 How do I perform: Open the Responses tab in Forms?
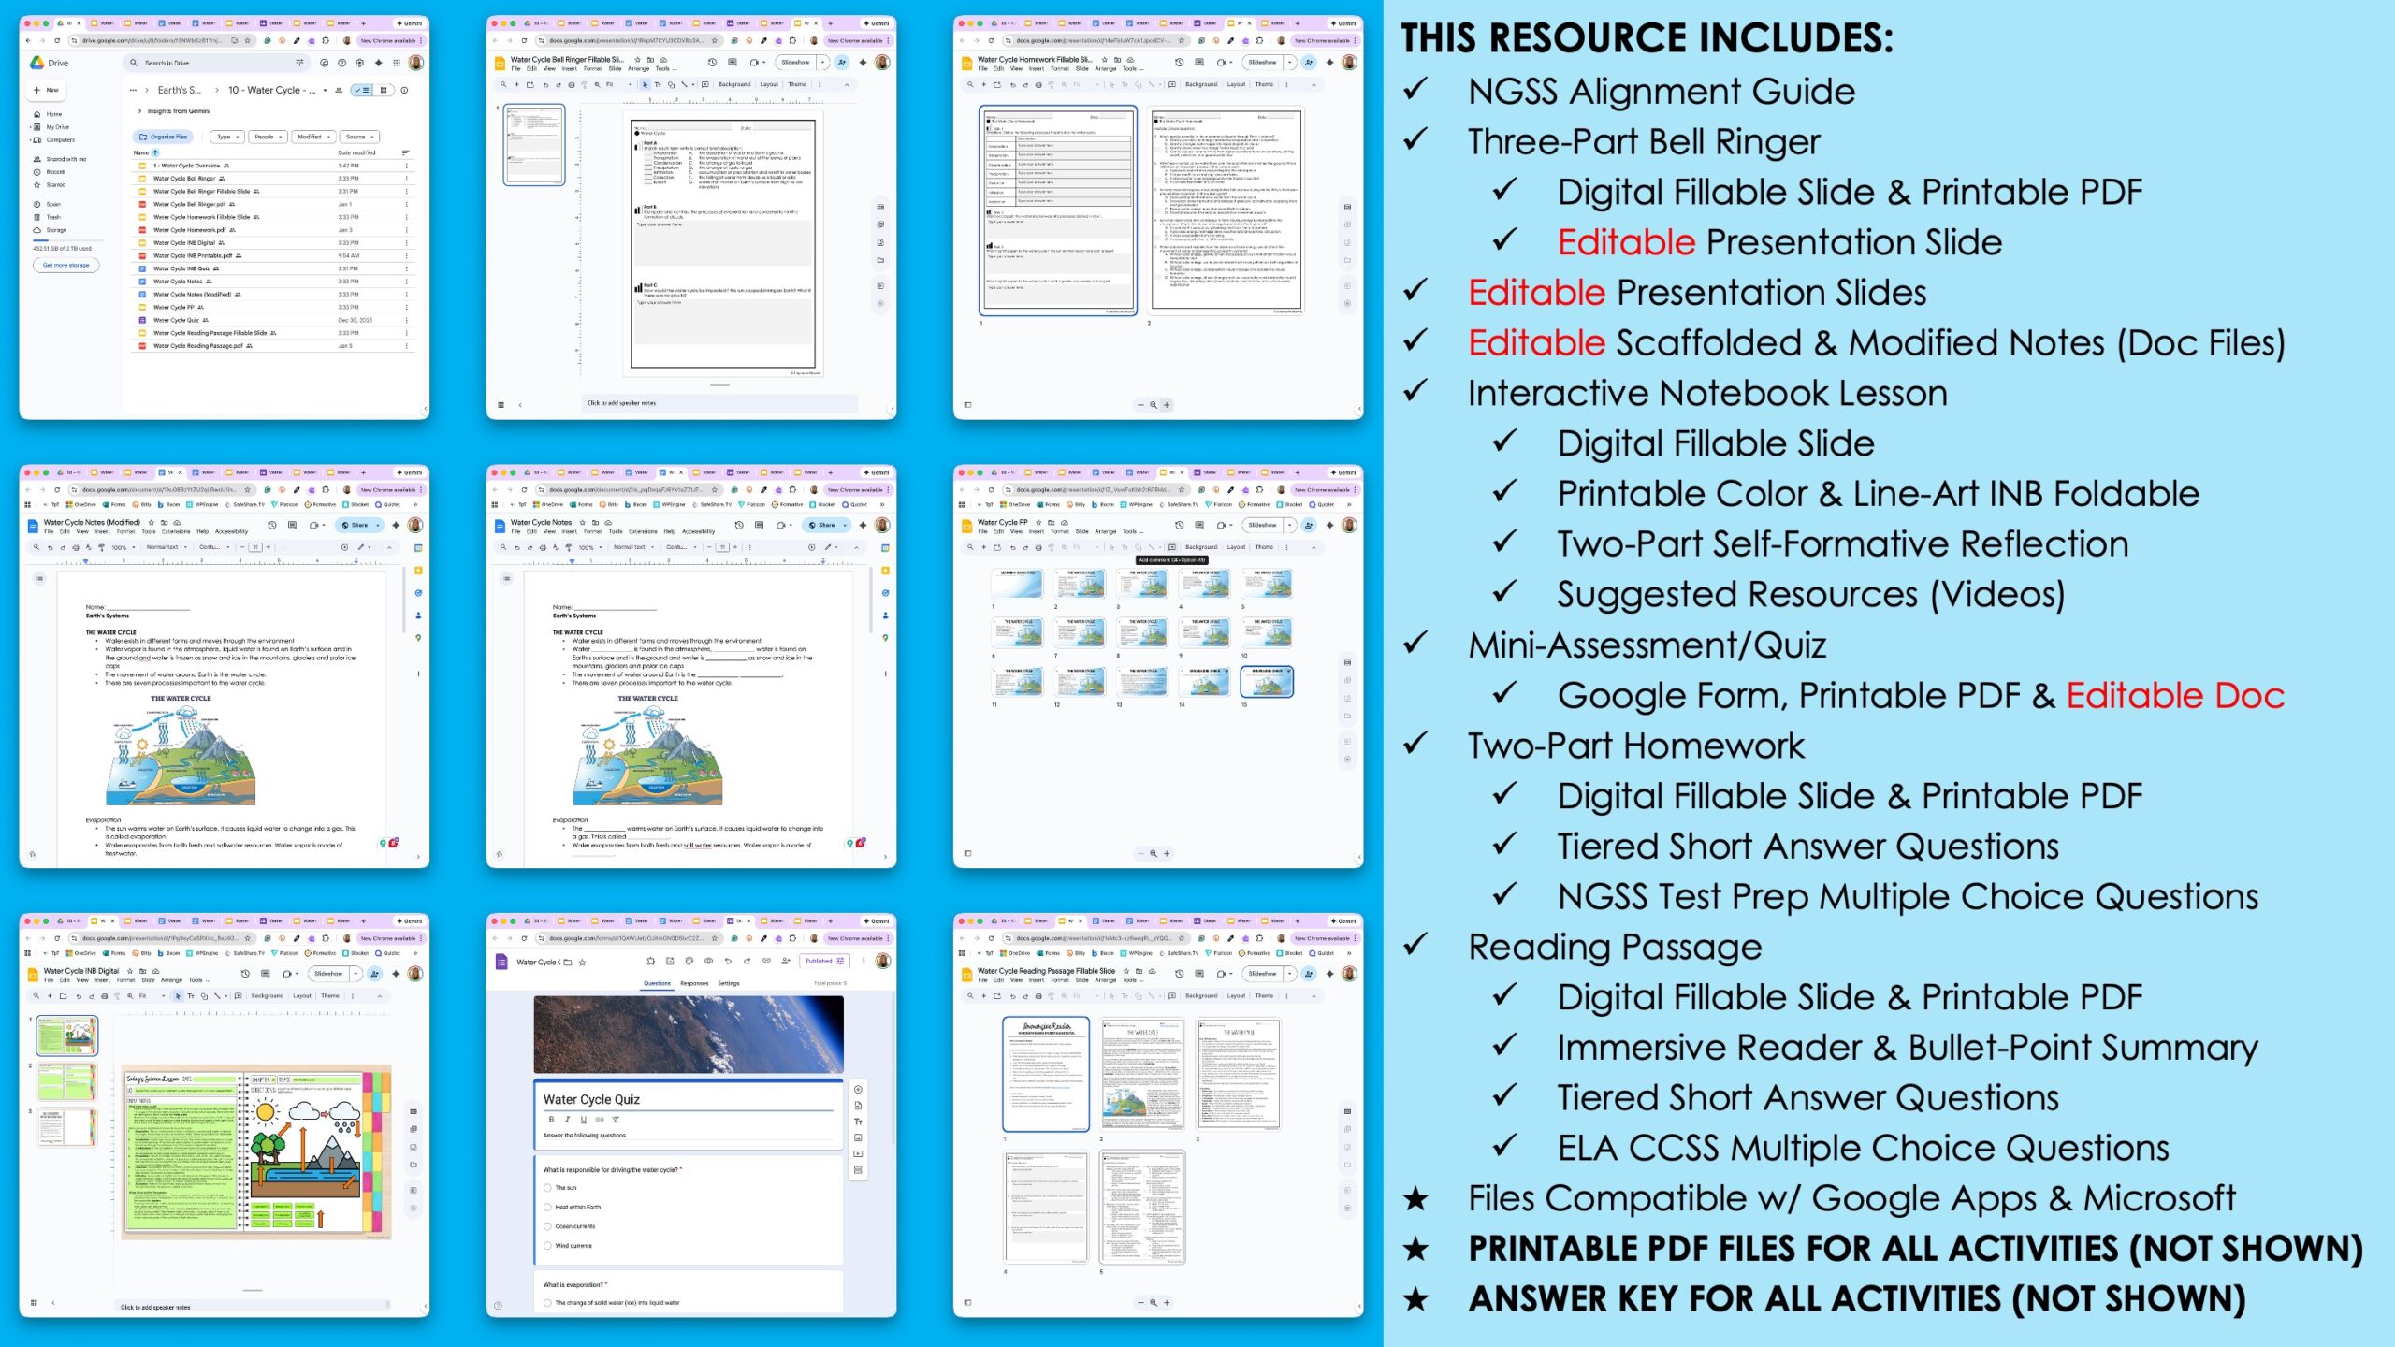[694, 983]
